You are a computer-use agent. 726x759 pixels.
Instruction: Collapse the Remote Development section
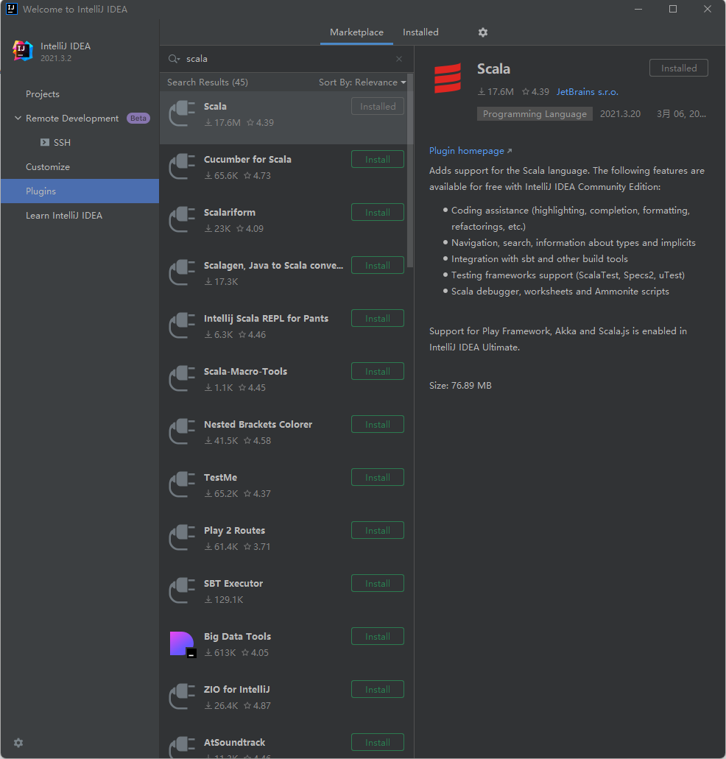pyautogui.click(x=18, y=118)
